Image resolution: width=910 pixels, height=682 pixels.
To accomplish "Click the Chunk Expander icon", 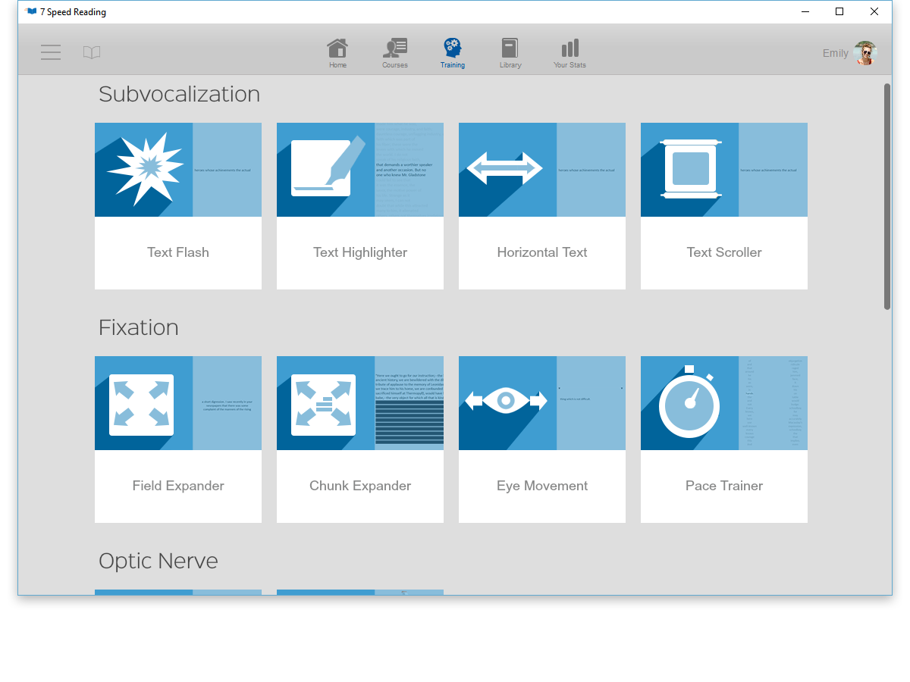I will click(323, 405).
